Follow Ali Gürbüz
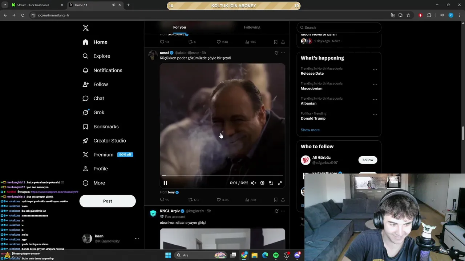The width and height of the screenshot is (465, 261). point(368,160)
